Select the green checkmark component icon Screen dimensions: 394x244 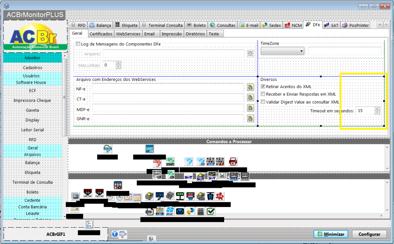point(211,211)
